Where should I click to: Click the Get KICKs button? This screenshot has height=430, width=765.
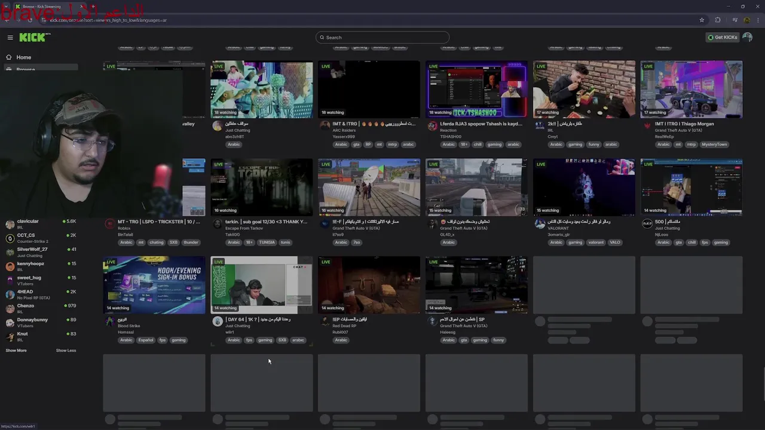pyautogui.click(x=723, y=37)
